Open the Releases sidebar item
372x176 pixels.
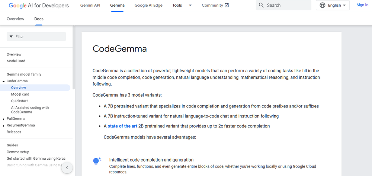point(14,132)
